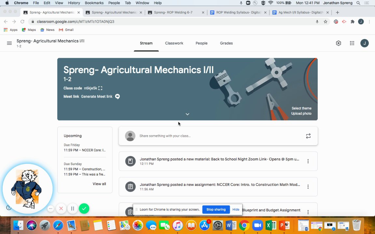The width and height of the screenshot is (375, 234).
Task: Click the address bar URL
Action: click(x=76, y=21)
